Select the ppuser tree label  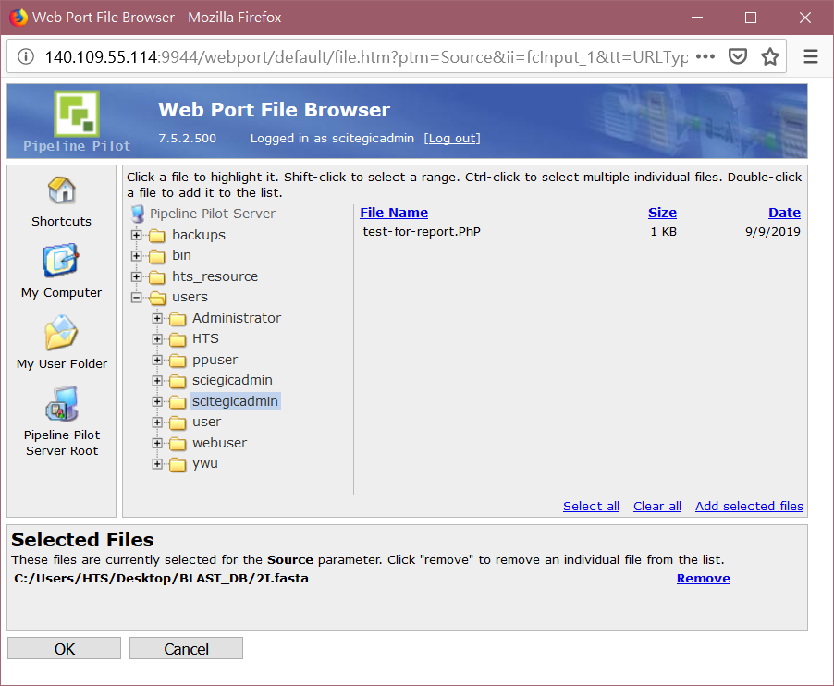point(215,360)
